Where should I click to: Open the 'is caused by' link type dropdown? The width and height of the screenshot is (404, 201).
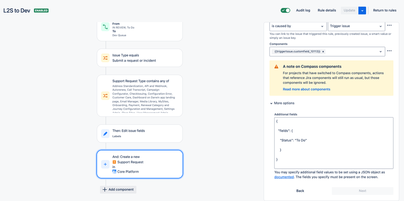298,26
